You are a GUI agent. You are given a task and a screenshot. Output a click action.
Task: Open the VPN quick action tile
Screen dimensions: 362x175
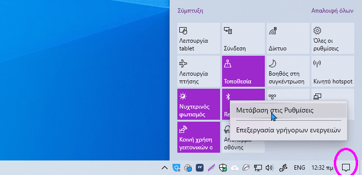coord(288,95)
